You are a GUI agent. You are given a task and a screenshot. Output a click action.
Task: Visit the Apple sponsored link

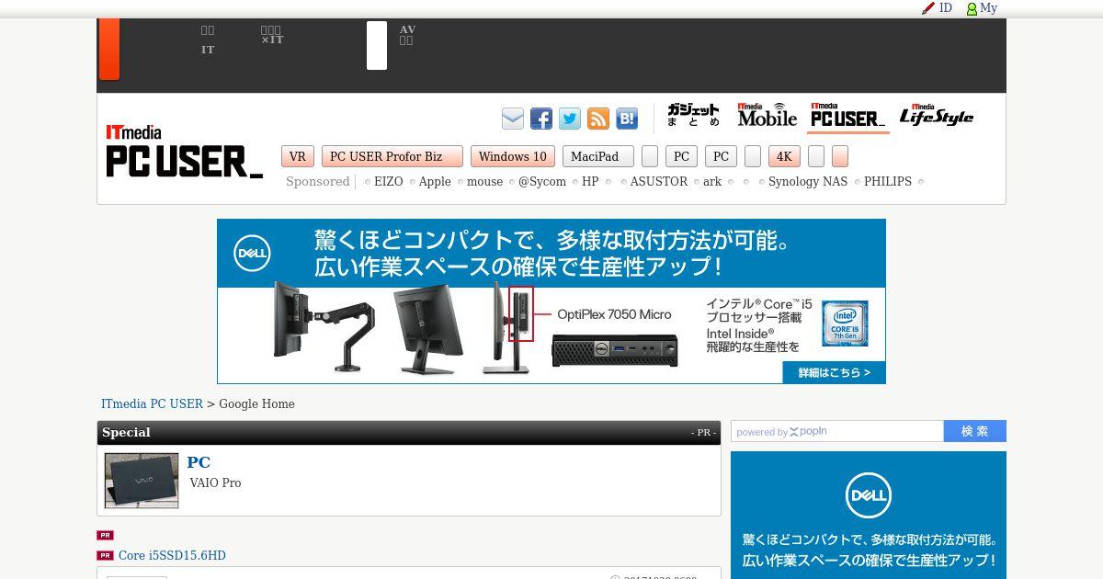point(435,182)
